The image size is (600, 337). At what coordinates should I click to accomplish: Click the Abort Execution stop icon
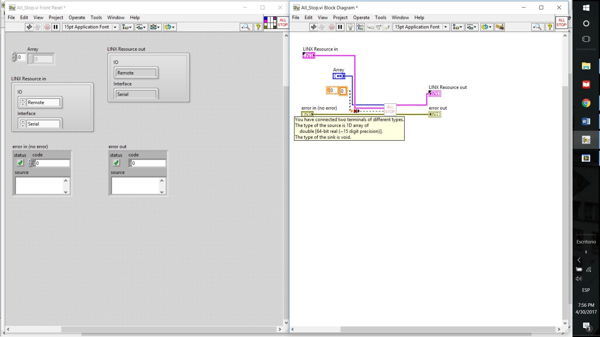(x=332, y=27)
